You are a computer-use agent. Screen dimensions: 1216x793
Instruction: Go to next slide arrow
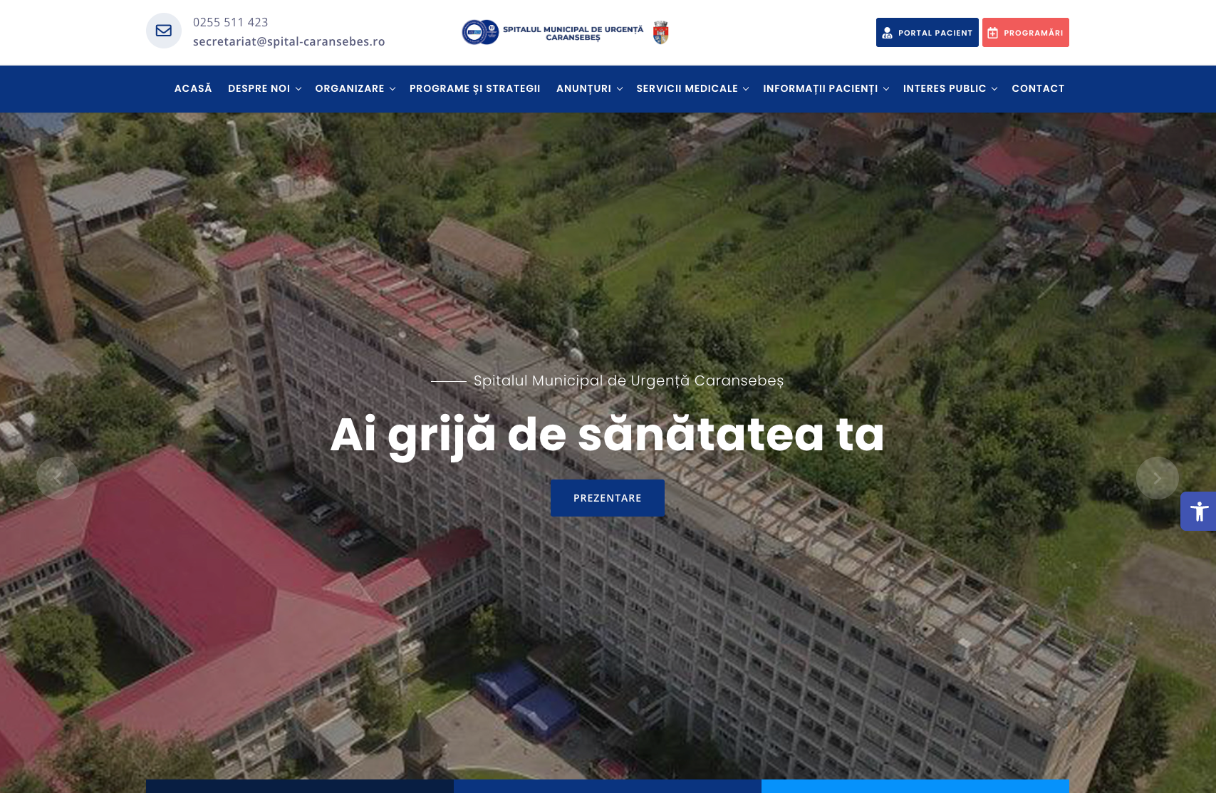click(1158, 478)
